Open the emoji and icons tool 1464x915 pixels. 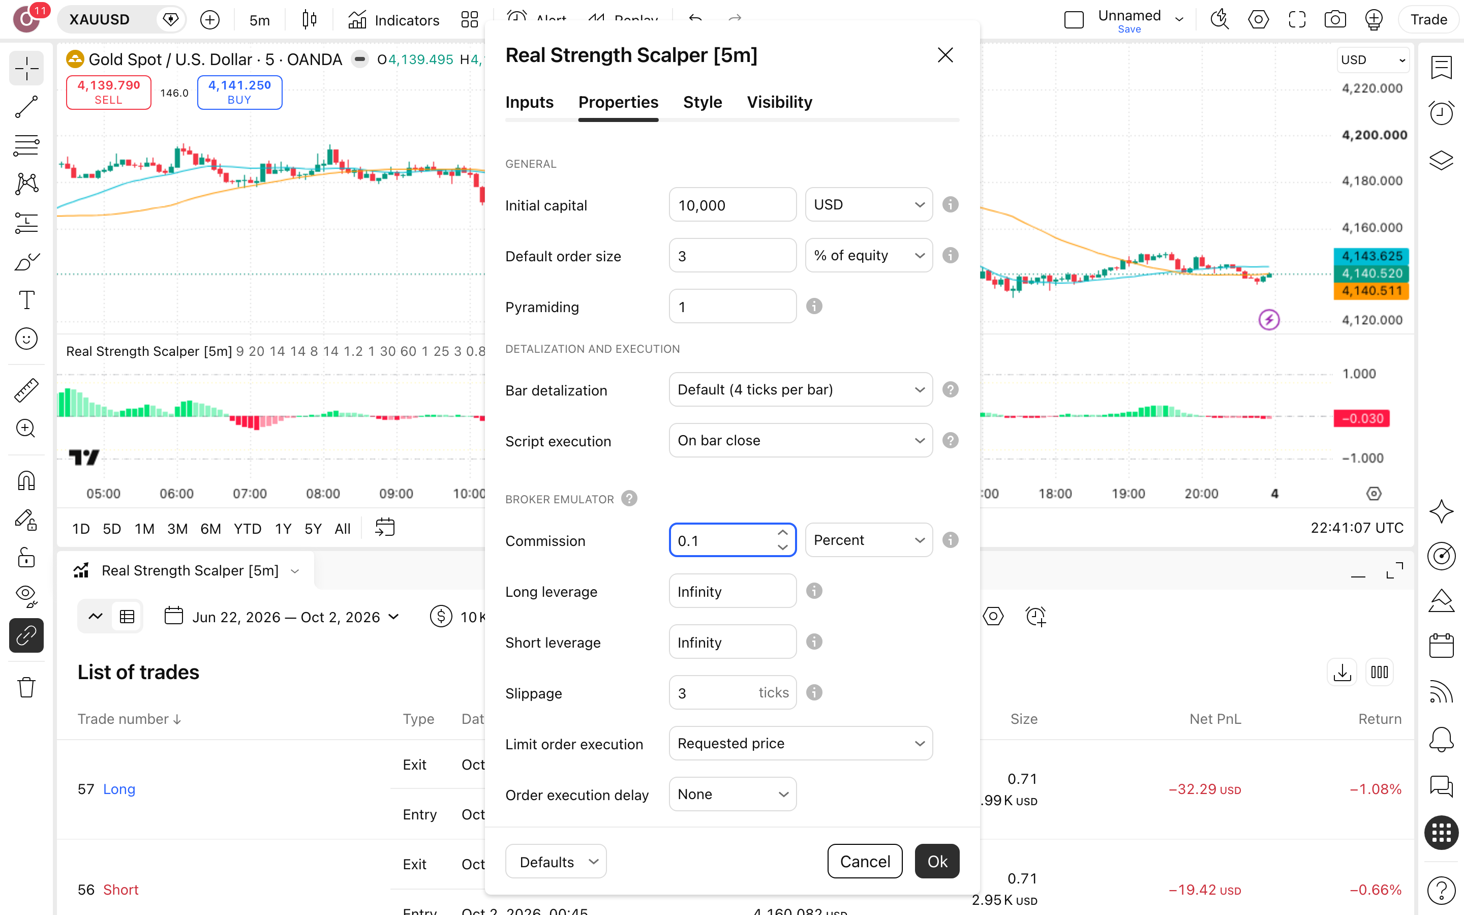tap(26, 338)
